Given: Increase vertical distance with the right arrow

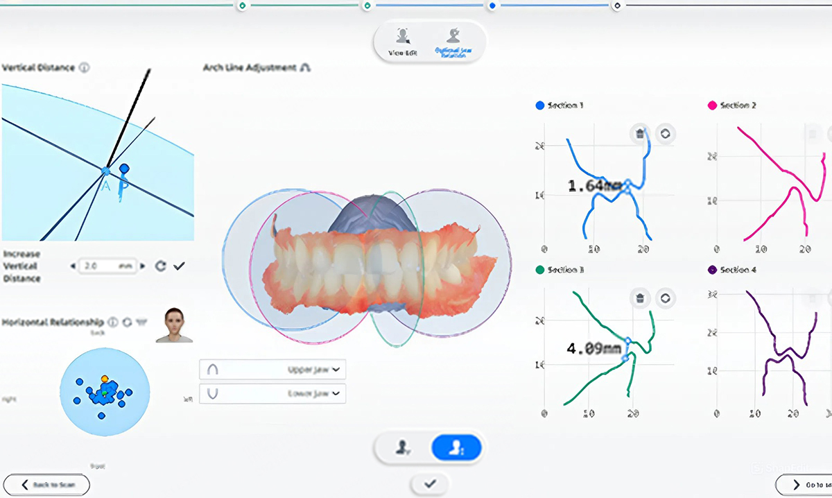Looking at the screenshot, I should pyautogui.click(x=144, y=266).
